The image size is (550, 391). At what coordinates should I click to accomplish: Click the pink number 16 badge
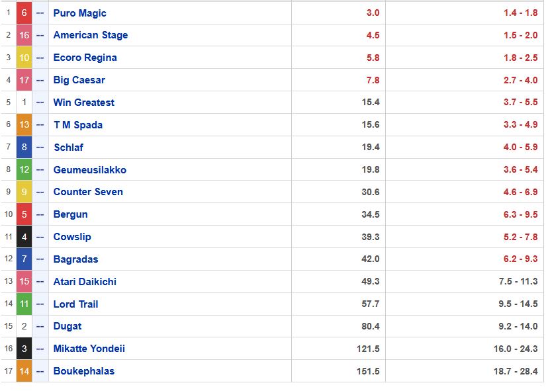click(x=24, y=35)
